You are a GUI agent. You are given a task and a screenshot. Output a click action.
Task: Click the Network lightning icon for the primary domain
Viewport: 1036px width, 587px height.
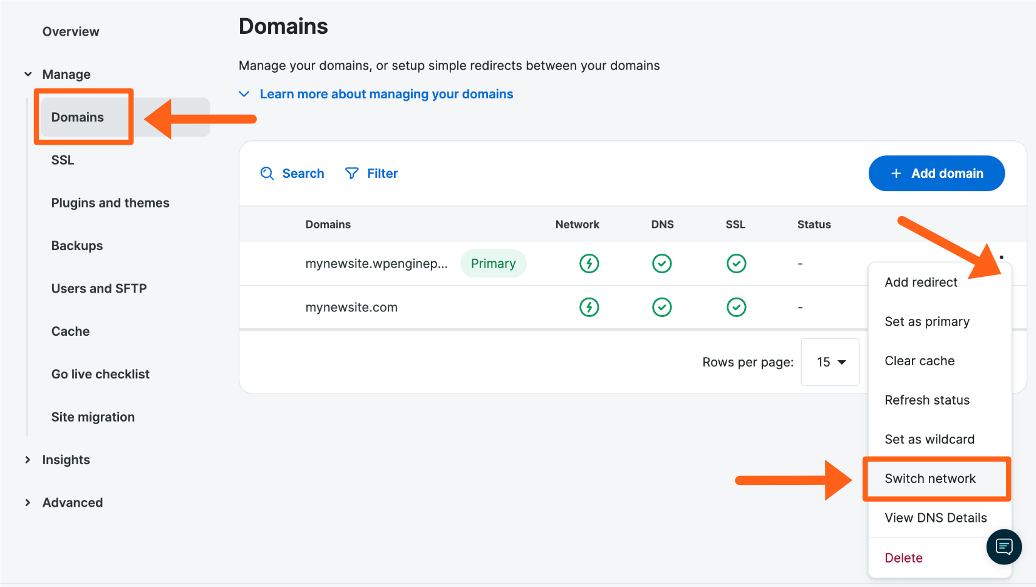[x=589, y=263]
